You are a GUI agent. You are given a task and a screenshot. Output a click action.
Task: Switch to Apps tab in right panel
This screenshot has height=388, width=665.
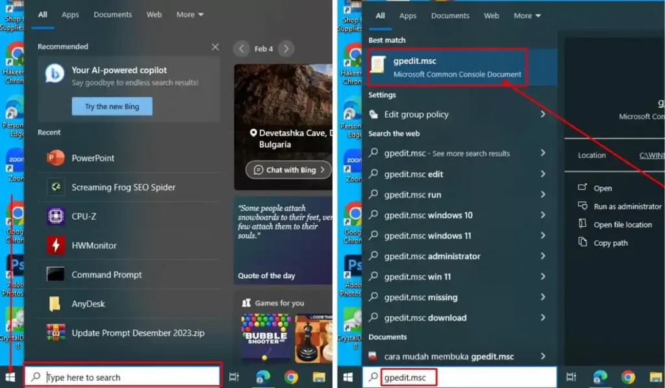[x=408, y=16]
